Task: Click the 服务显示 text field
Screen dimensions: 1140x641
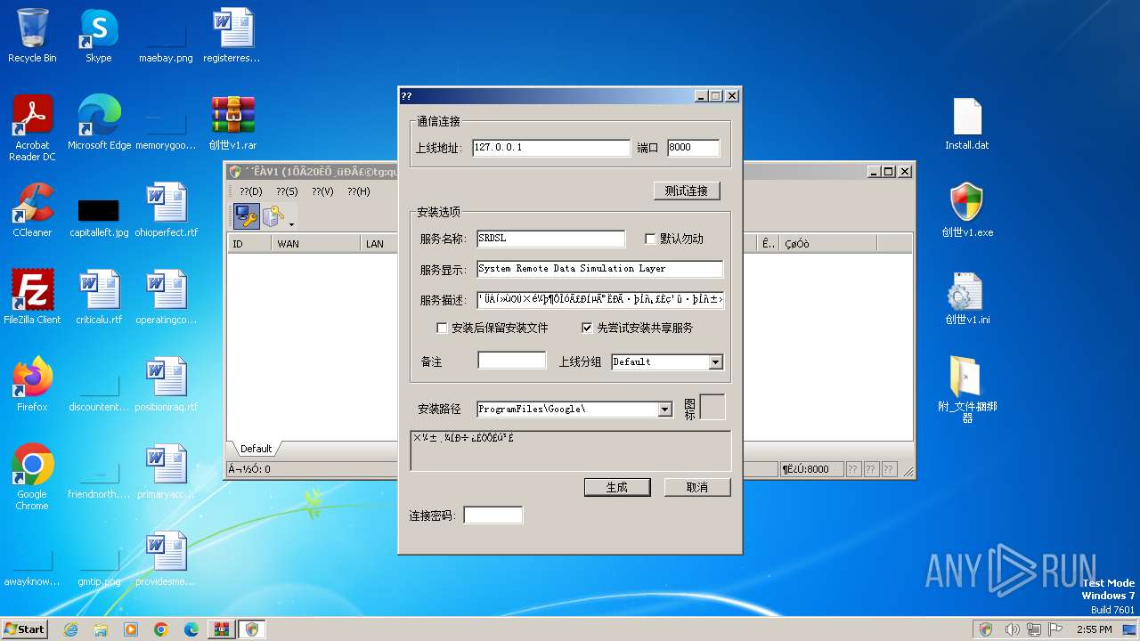Action: [600, 269]
